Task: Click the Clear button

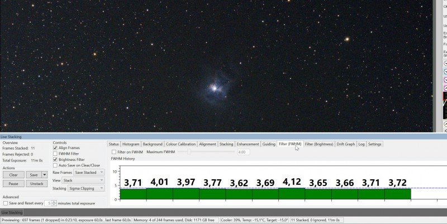Action: pyautogui.click(x=13, y=175)
